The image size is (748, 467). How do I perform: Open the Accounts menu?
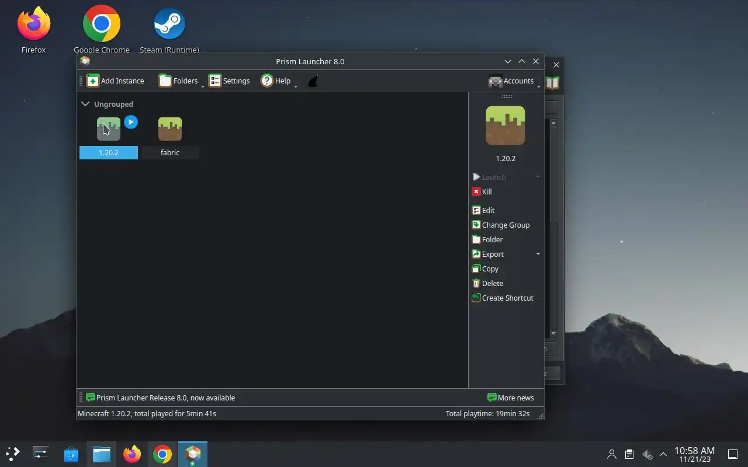[511, 81]
